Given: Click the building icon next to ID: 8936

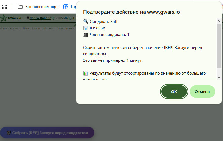Looking at the screenshot, I should coord(86,28).
